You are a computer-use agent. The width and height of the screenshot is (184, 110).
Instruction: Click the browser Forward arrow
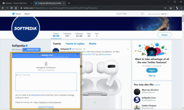pos(7,8)
